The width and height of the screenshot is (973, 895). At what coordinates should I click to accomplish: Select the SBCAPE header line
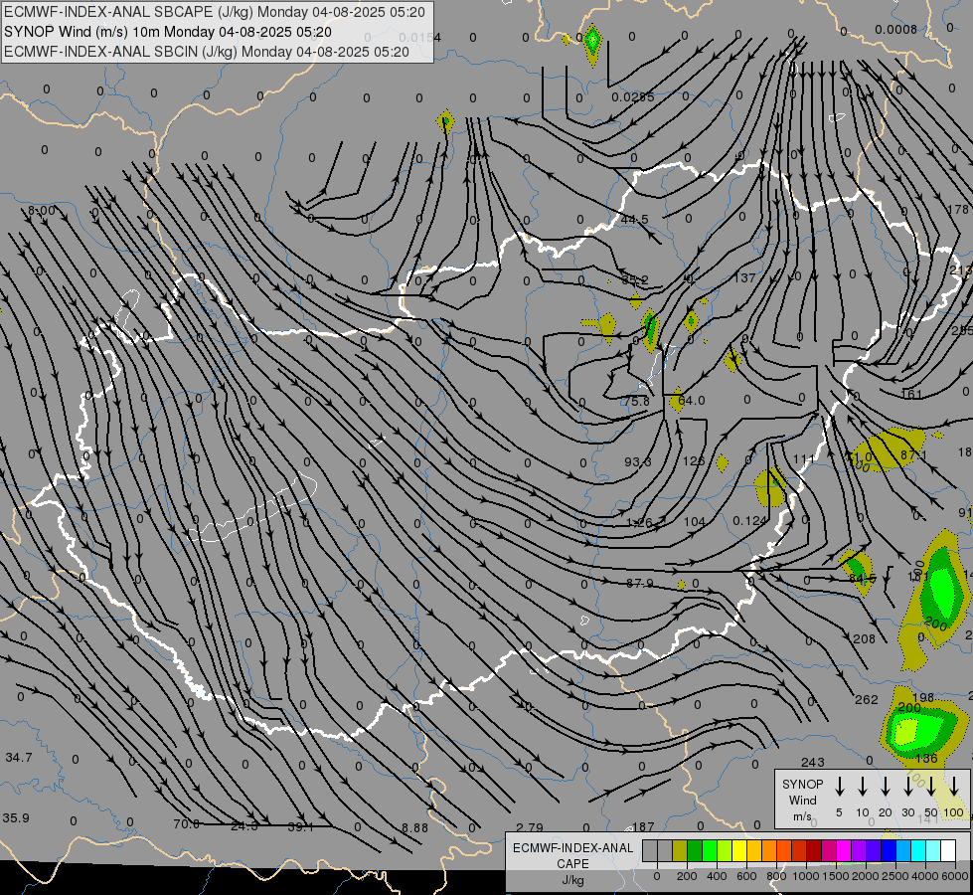(x=214, y=12)
